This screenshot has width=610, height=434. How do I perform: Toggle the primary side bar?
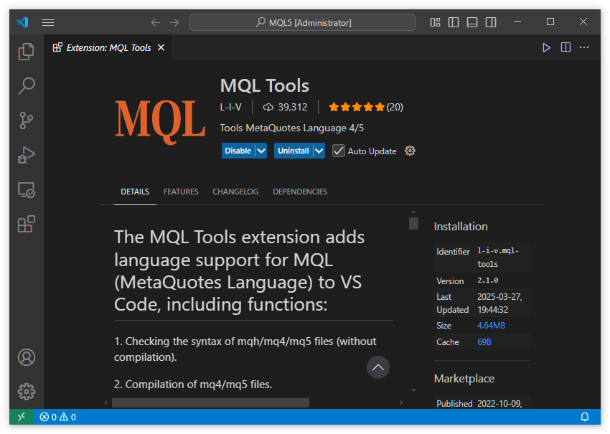pos(454,22)
